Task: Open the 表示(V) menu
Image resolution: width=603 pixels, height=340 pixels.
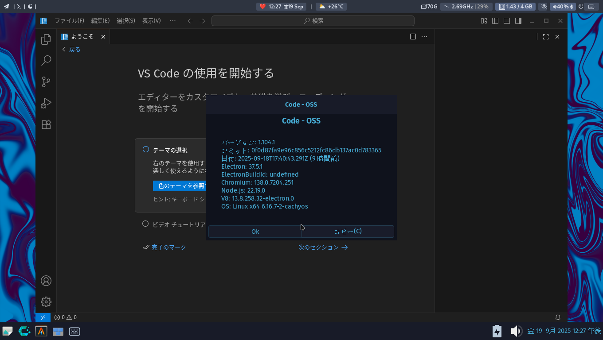Action: coord(152,21)
